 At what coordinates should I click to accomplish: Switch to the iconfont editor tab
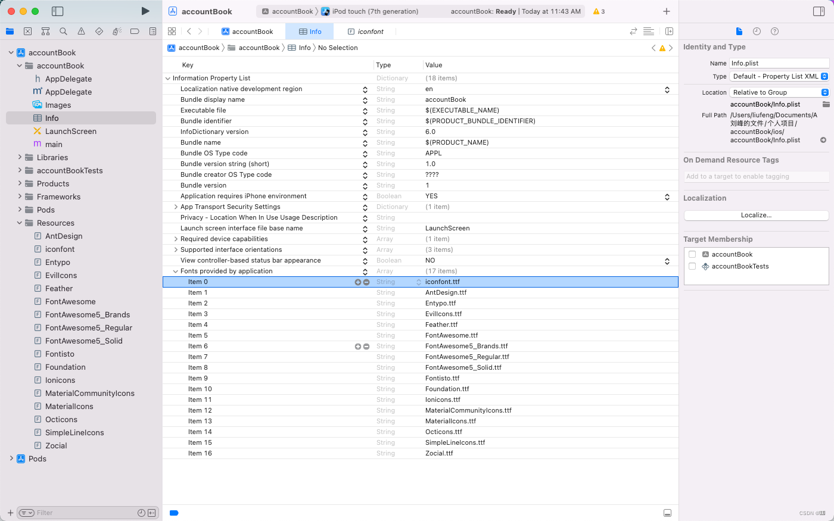pyautogui.click(x=365, y=32)
